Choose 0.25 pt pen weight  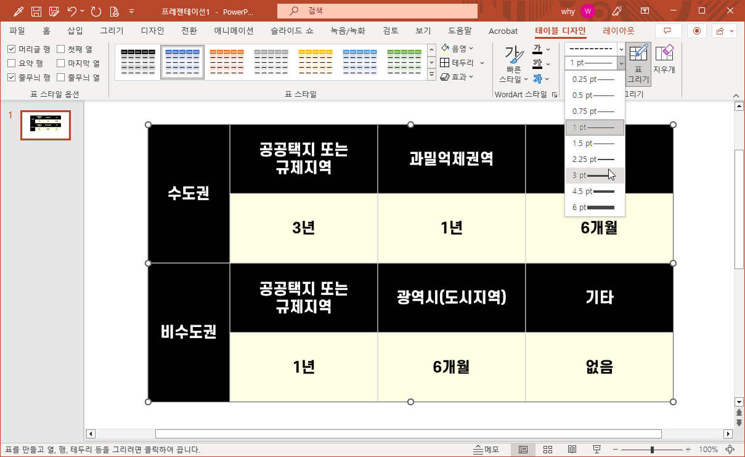[595, 79]
